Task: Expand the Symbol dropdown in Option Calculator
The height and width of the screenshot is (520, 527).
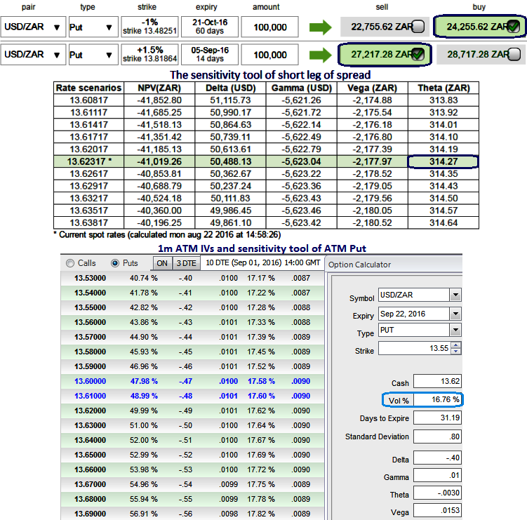Action: pos(456,295)
